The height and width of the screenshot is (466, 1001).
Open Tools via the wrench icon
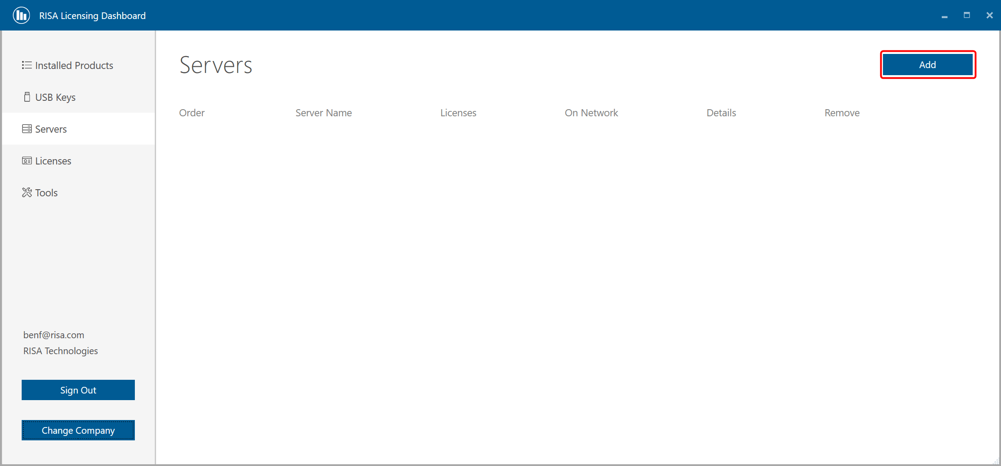27,192
